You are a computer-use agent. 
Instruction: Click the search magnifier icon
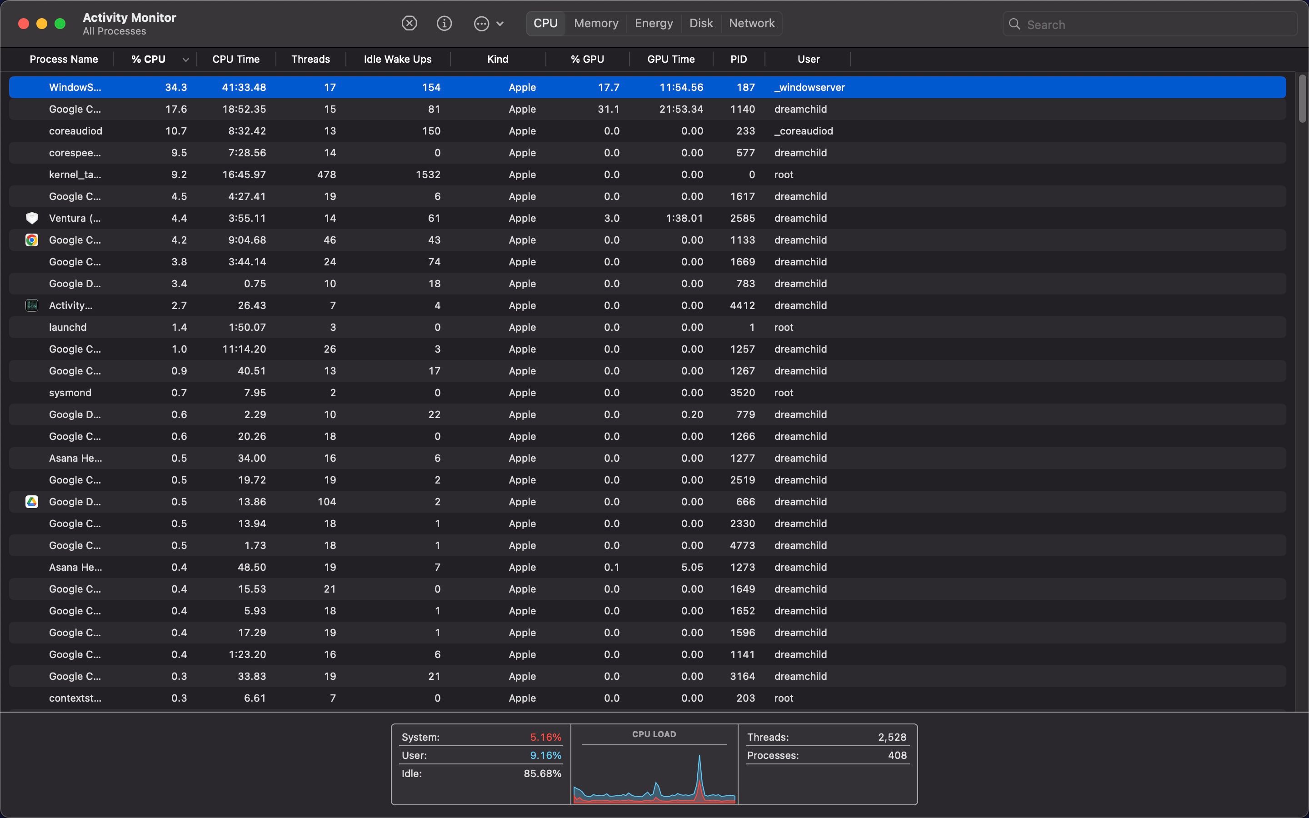pyautogui.click(x=1015, y=24)
